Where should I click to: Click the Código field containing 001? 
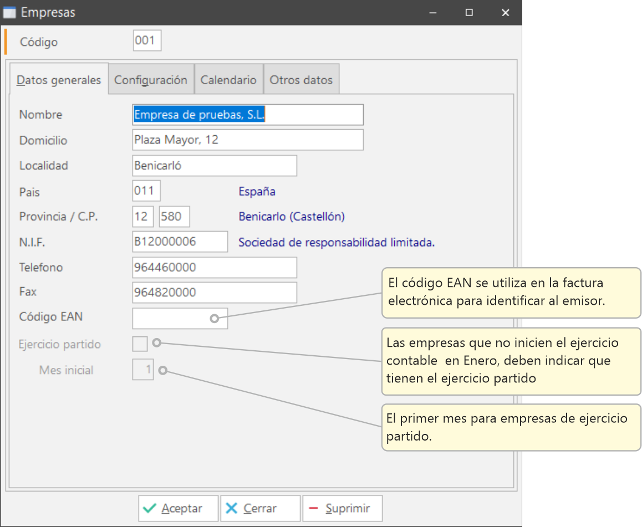[x=147, y=41]
